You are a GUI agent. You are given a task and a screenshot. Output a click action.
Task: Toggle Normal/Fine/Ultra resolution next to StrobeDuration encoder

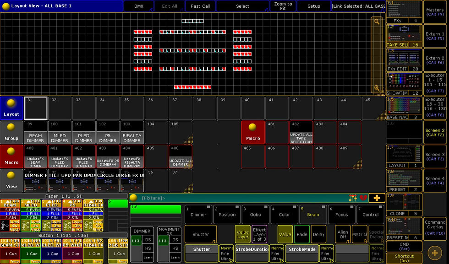coord(277,253)
